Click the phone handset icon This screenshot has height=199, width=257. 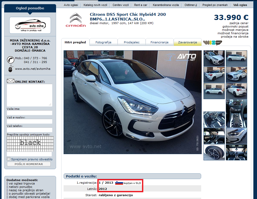click(11, 60)
